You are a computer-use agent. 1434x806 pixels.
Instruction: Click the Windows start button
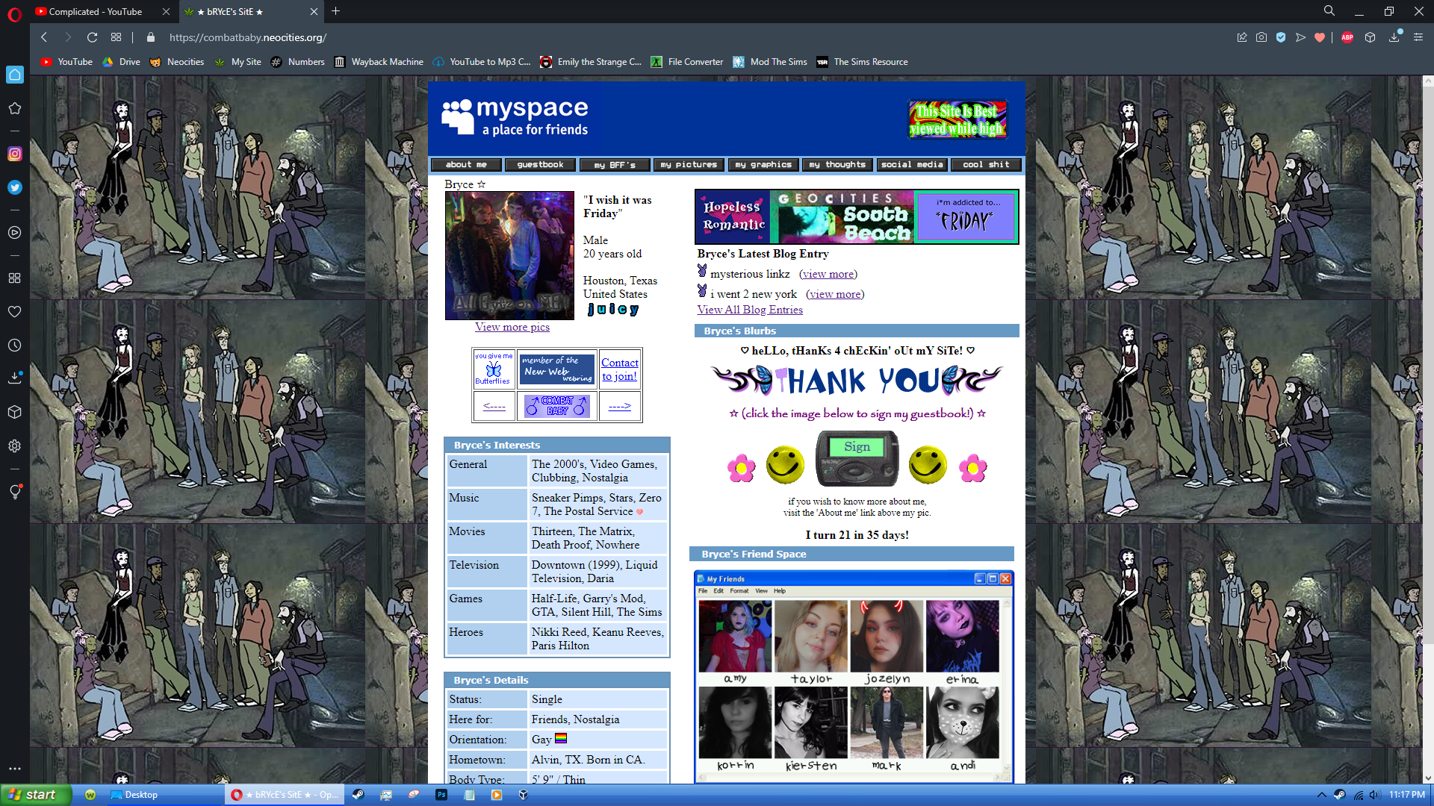tap(35, 795)
